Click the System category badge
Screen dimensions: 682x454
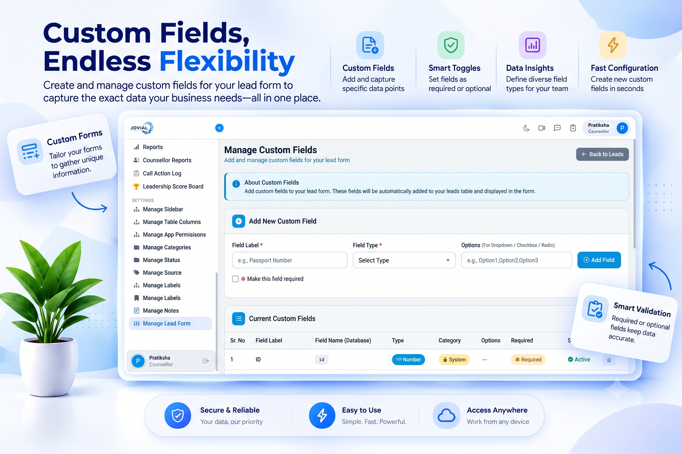pos(454,359)
